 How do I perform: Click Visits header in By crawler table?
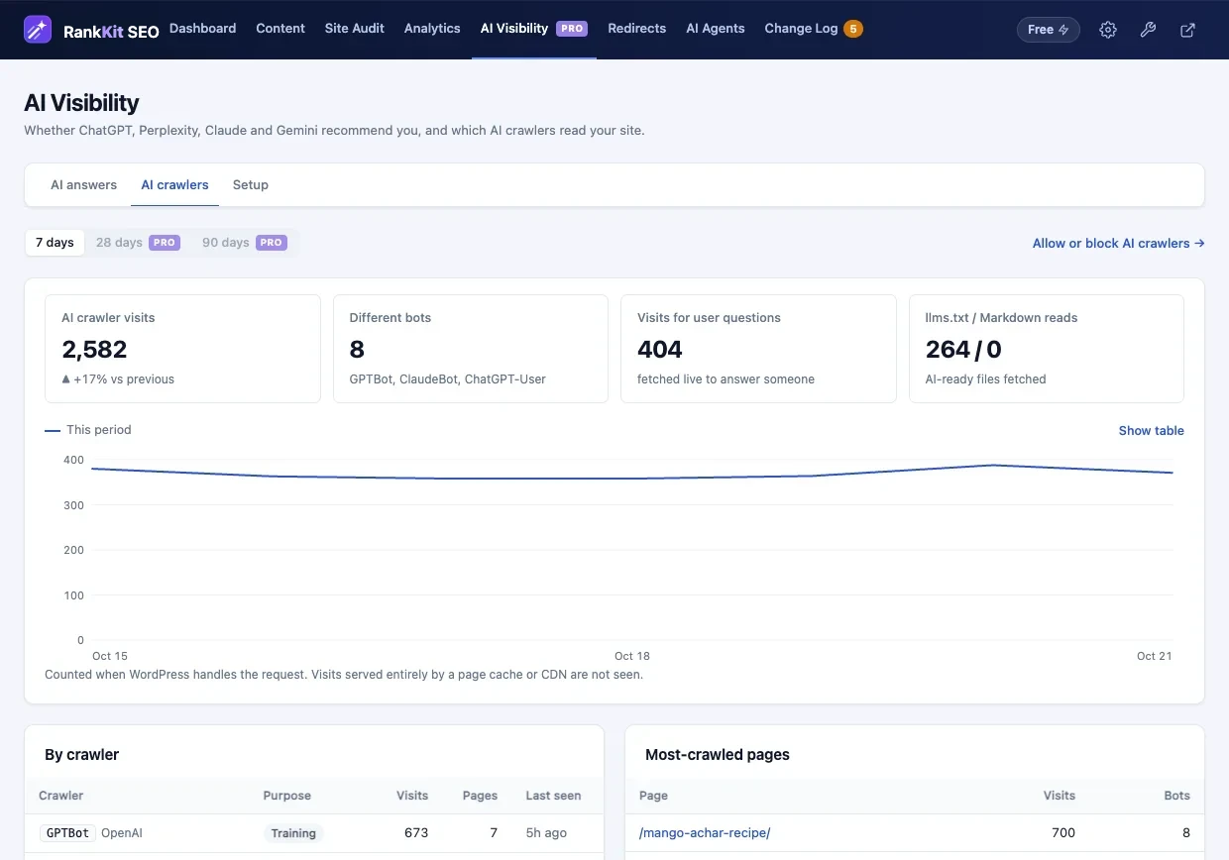(412, 796)
